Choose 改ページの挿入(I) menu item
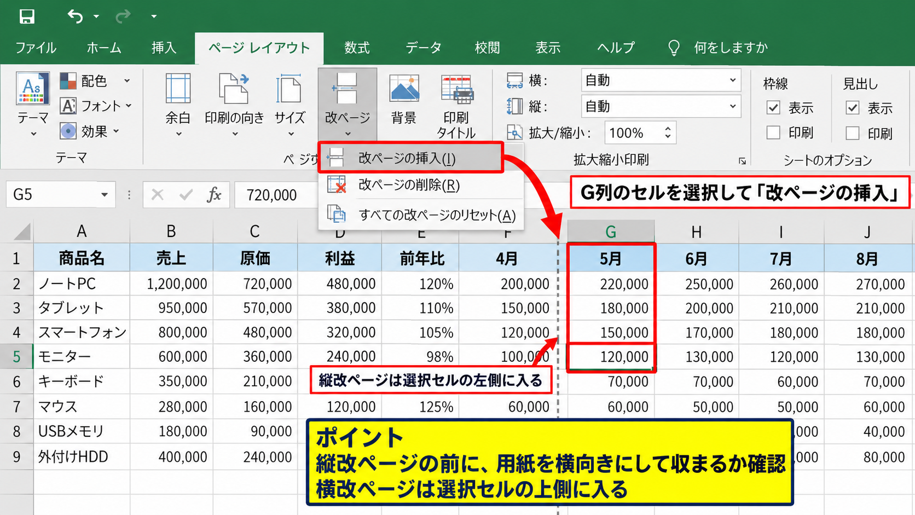Viewport: 915px width, 515px height. click(x=410, y=158)
